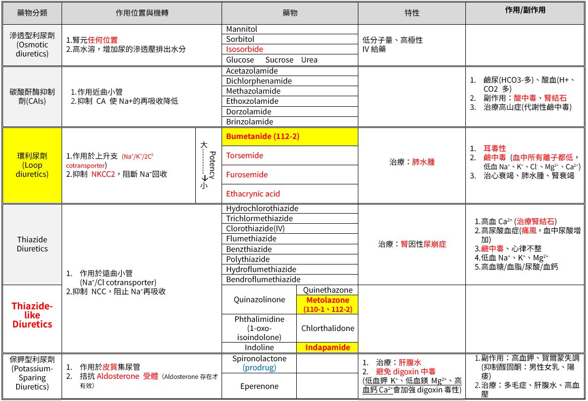Click the Furosemide entry
Screen dimensions: 588x401
click(x=290, y=175)
